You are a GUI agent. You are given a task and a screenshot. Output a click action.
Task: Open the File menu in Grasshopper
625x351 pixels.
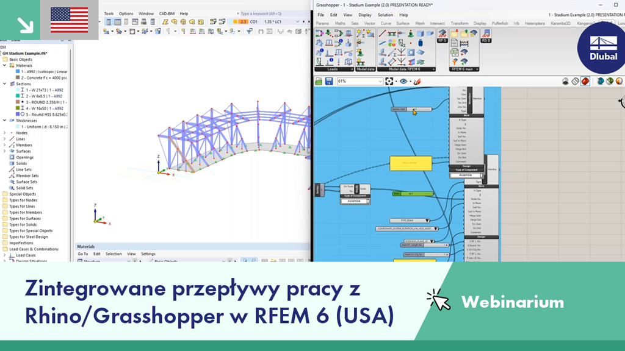(320, 15)
